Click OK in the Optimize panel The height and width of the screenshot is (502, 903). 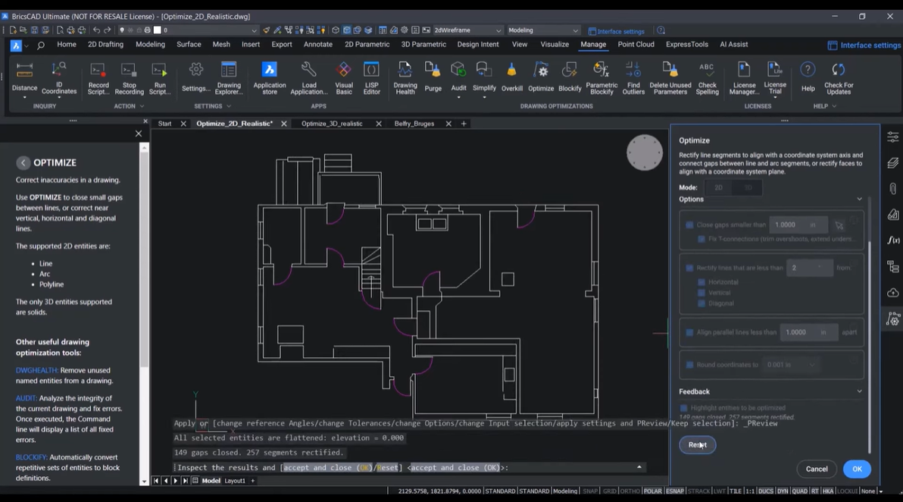click(x=856, y=469)
